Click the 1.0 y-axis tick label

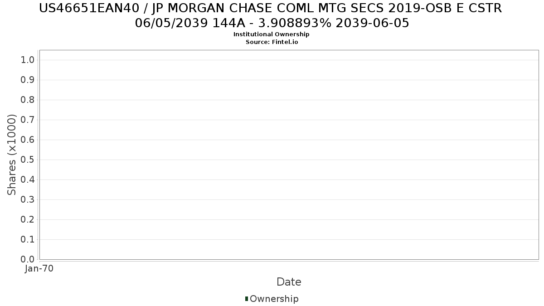click(28, 60)
